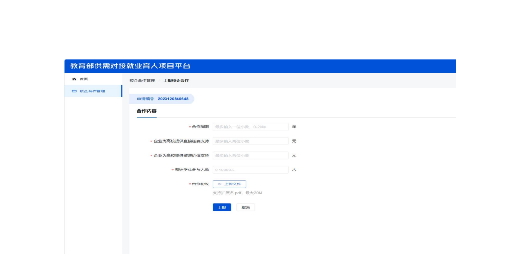Click the 年 unit after 合作周期
Image resolution: width=521 pixels, height=262 pixels.
tap(294, 127)
